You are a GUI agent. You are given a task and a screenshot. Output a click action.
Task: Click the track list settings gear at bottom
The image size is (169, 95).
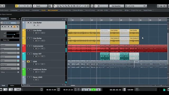tap(65, 85)
